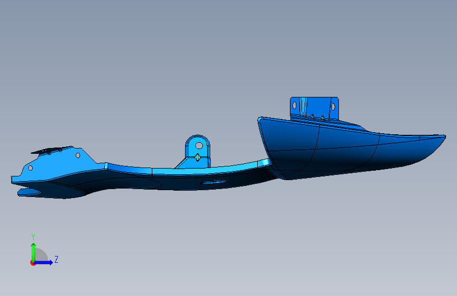The width and height of the screenshot is (457, 296).
Task: Select the right hole of the top rectangular bracket
Action: 333,106
